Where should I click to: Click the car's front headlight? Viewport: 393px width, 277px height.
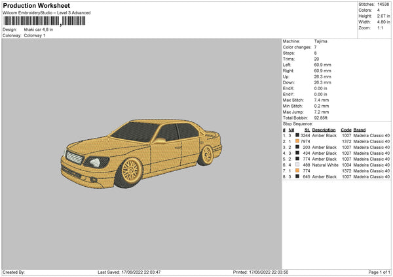click(x=96, y=162)
